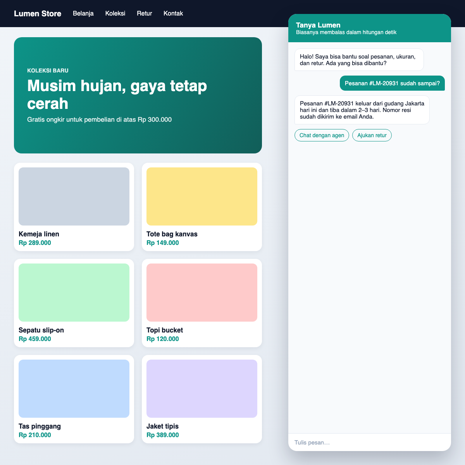The image size is (465, 465).
Task: Click the 'Kemeja linen' product title
Action: pos(39,234)
